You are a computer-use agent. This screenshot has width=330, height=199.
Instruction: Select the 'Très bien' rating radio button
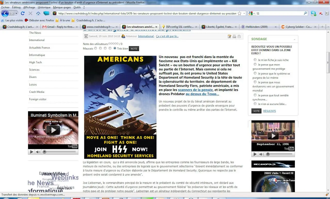click(x=115, y=48)
